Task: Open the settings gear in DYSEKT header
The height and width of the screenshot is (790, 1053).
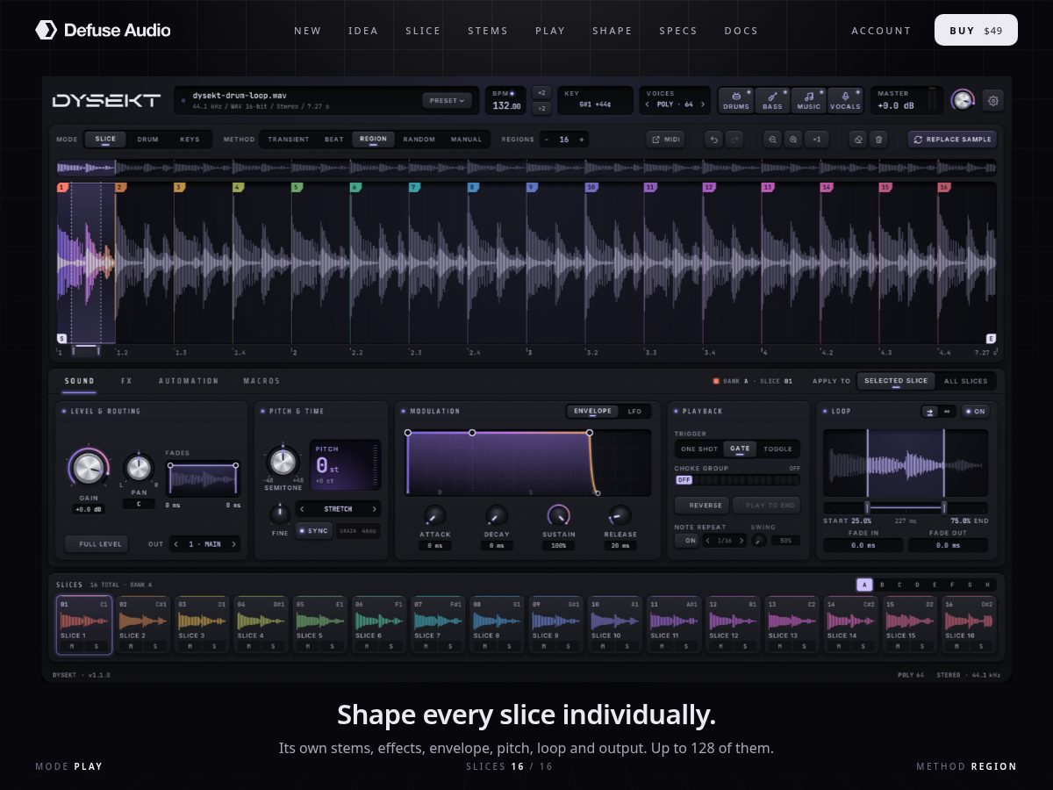Action: pos(993,100)
